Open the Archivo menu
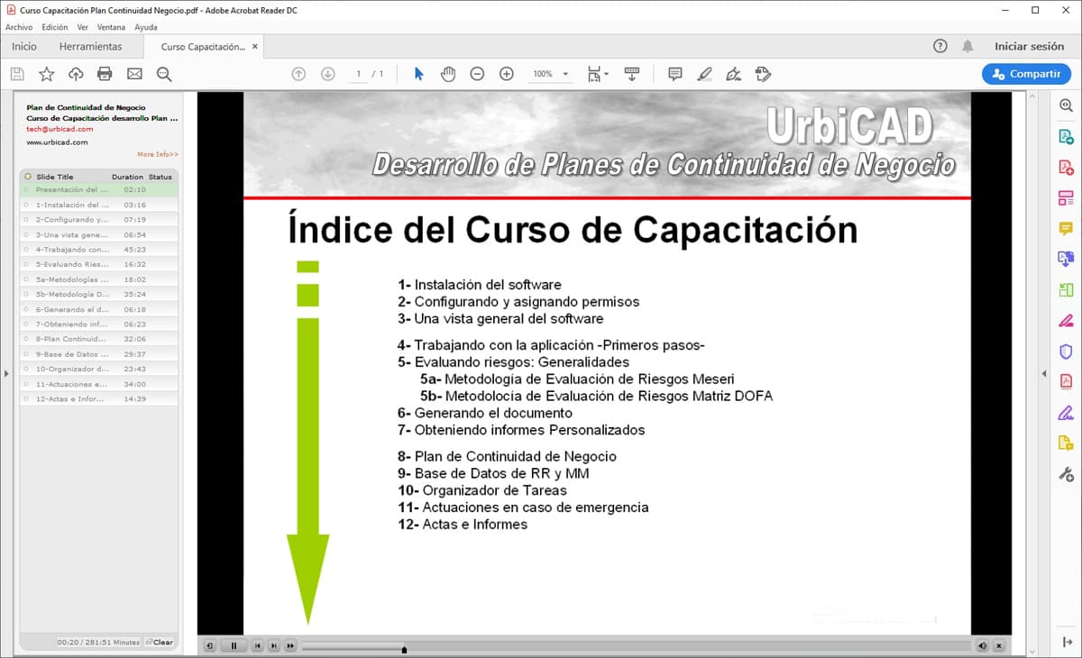 tap(19, 27)
